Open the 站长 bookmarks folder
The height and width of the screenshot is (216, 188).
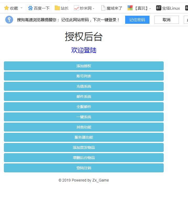click(x=62, y=8)
